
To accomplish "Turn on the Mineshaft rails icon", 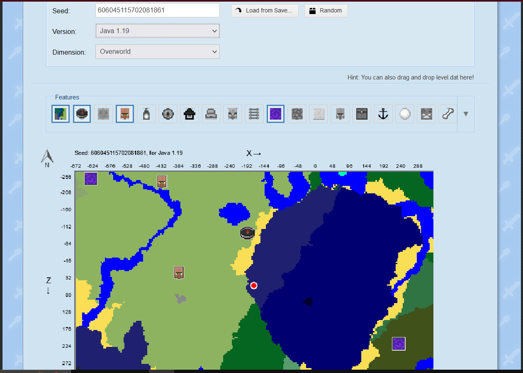I will point(254,114).
